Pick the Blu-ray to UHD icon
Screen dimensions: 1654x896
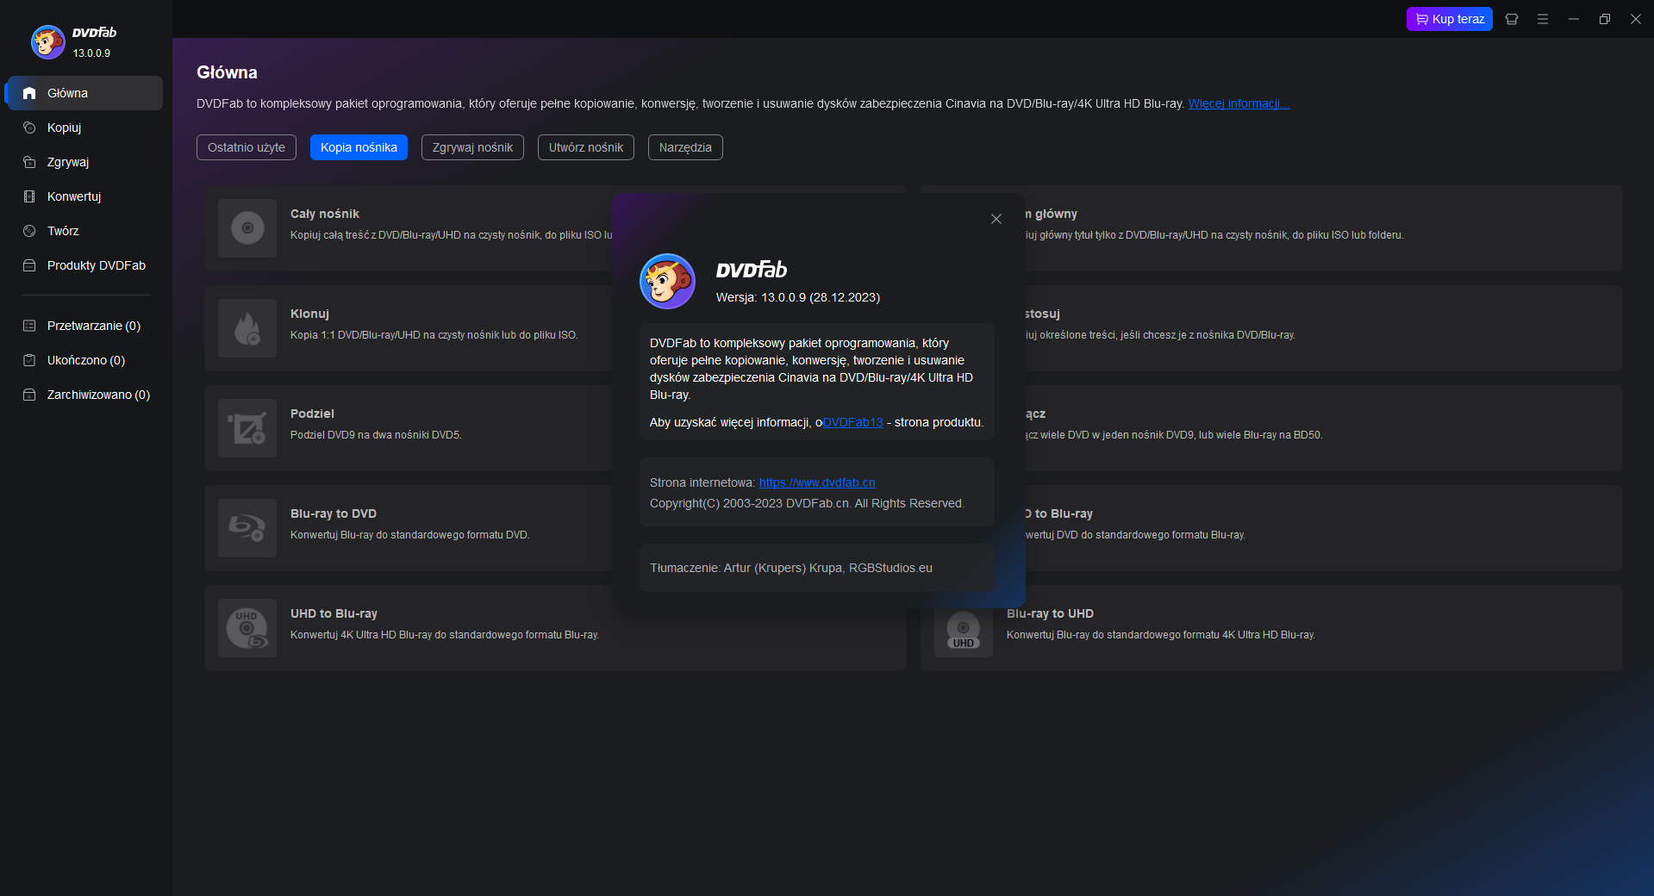(x=964, y=632)
